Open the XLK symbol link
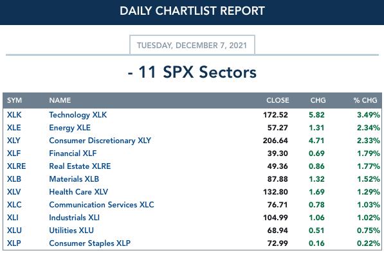Screen dimensions: 384x253 pos(14,115)
